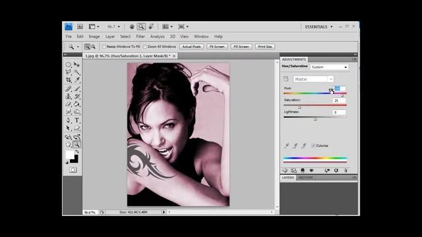The height and width of the screenshot is (237, 422).
Task: Open Adjustments panel flyout menu
Action: click(354, 59)
